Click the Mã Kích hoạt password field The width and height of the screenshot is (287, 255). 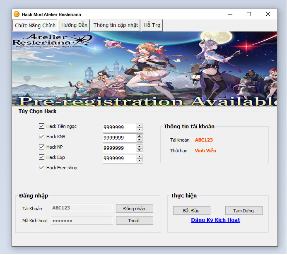tap(82, 221)
